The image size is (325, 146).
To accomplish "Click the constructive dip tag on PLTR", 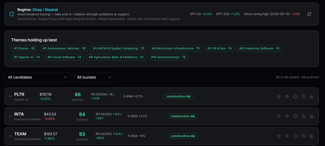I will pos(178,96).
